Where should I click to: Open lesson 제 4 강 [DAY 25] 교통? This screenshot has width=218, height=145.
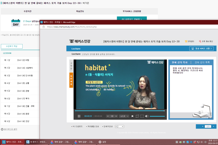pyautogui.click(x=20, y=83)
